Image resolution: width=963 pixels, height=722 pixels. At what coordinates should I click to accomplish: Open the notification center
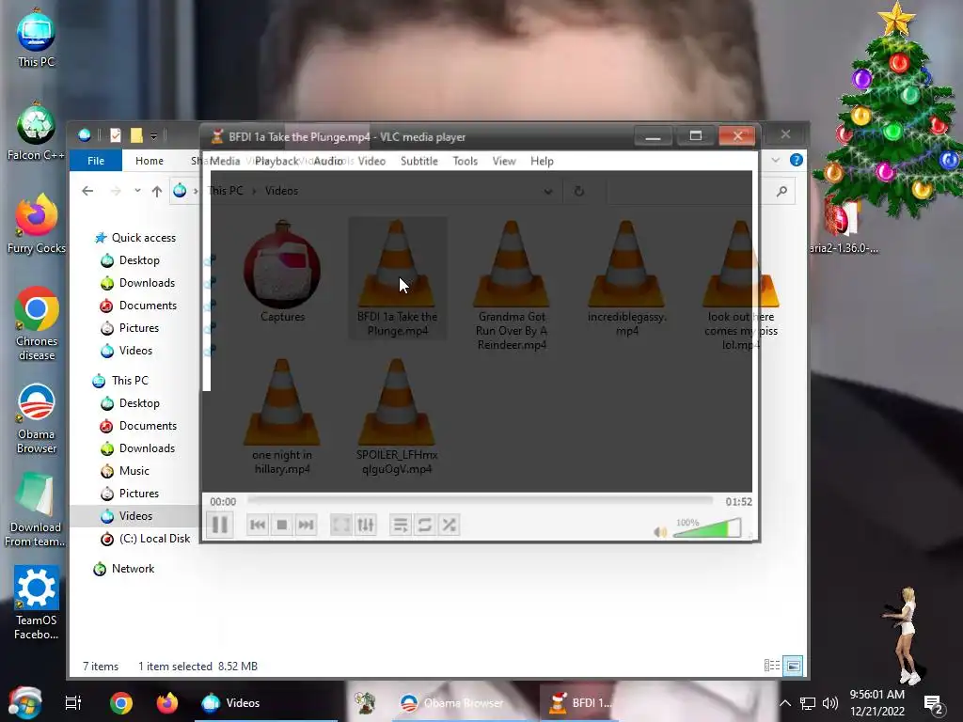(934, 703)
